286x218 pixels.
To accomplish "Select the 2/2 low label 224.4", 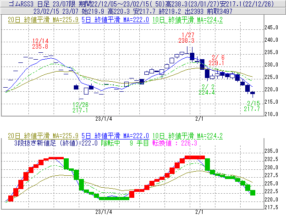I will click(x=207, y=92).
